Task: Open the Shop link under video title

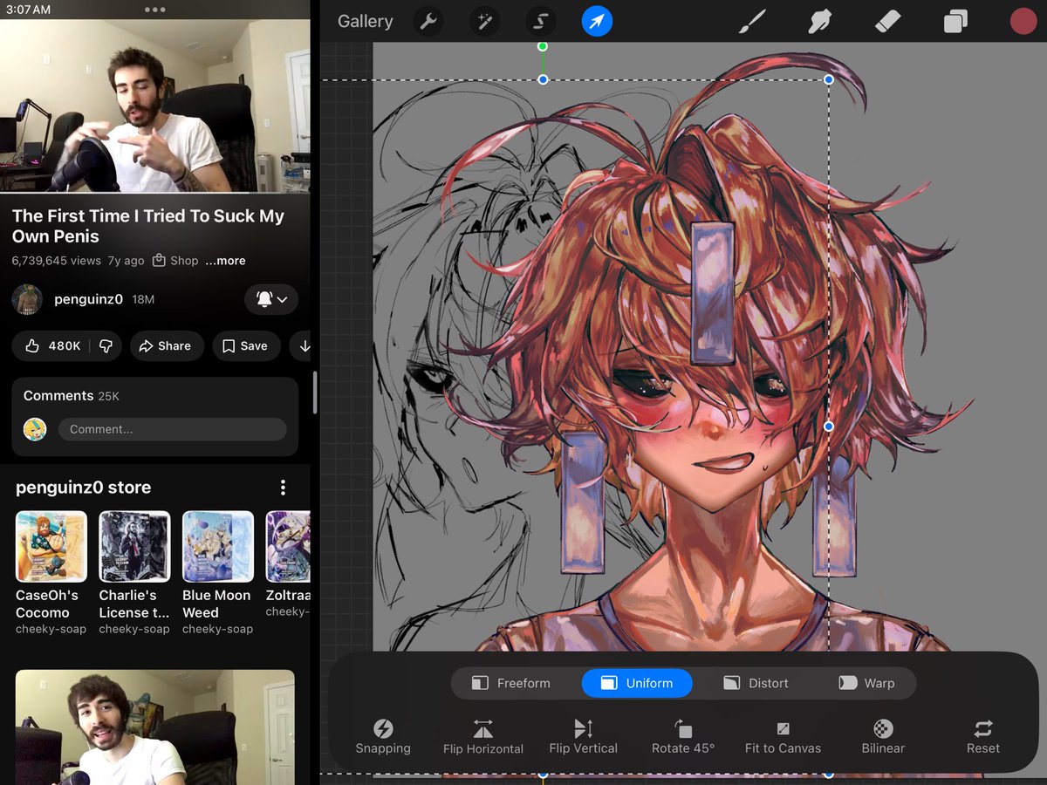Action: (175, 261)
